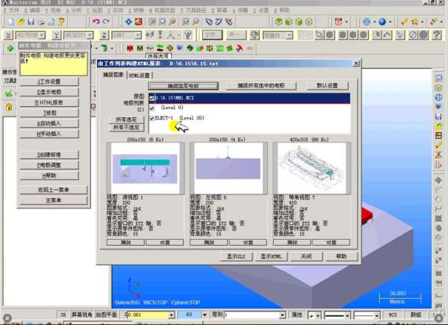Click the first green cube view icon

(279, 22)
